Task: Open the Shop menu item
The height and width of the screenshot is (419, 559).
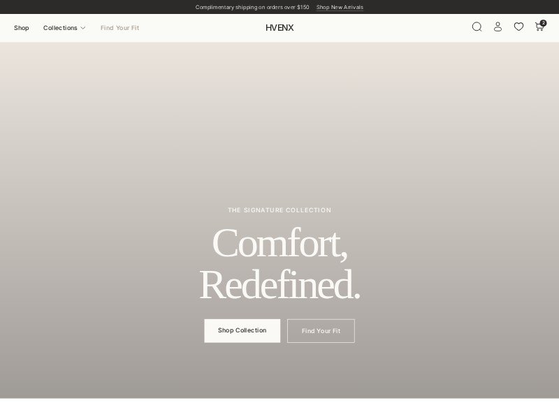Action: 22,28
